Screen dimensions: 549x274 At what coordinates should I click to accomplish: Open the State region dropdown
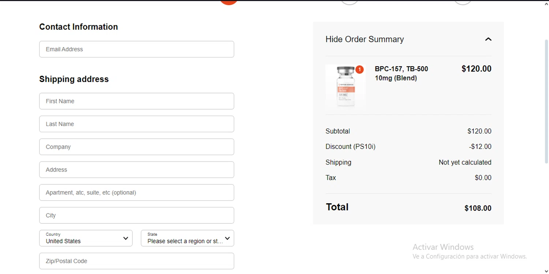[187, 238]
